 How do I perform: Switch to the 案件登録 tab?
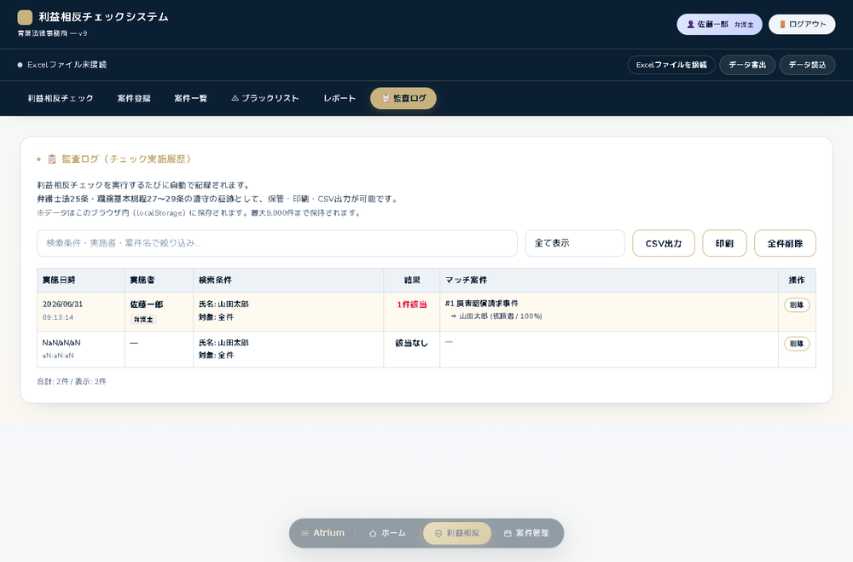134,98
